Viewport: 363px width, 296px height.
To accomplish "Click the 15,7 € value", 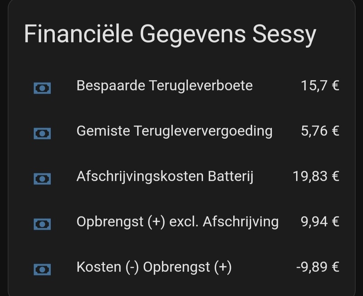I will tap(320, 86).
